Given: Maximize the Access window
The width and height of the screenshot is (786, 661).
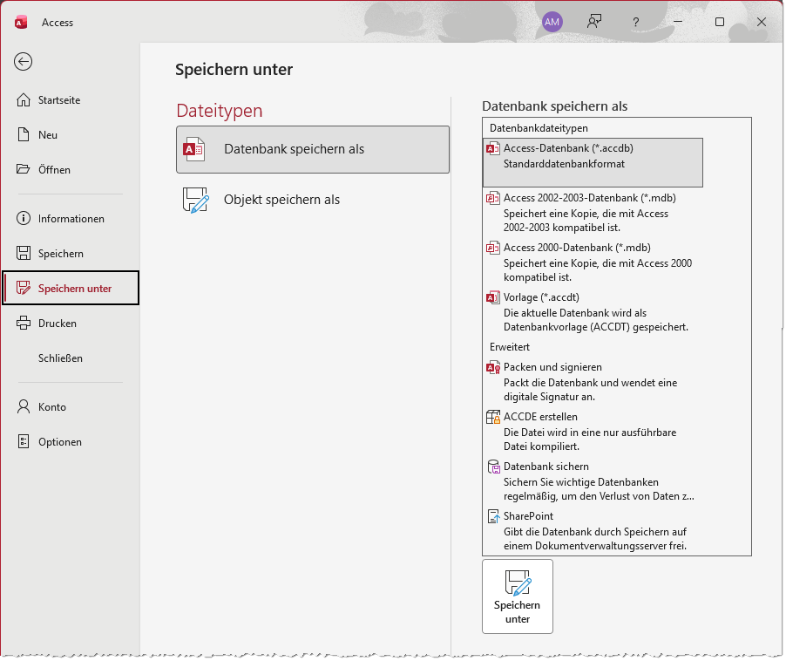Looking at the screenshot, I should click(x=719, y=22).
